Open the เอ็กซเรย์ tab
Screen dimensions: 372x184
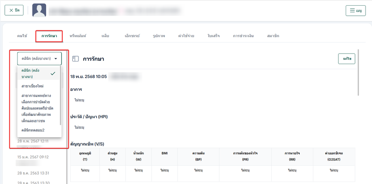[x=132, y=36]
